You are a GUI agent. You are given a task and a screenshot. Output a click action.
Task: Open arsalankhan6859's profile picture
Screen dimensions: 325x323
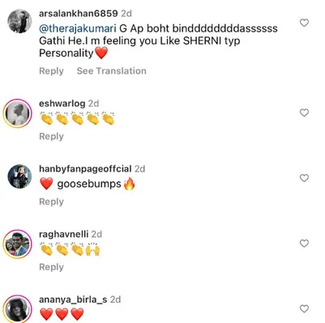click(19, 21)
